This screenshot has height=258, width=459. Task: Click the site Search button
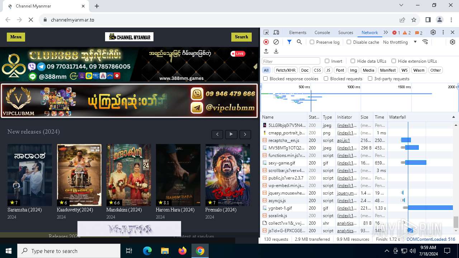click(241, 37)
